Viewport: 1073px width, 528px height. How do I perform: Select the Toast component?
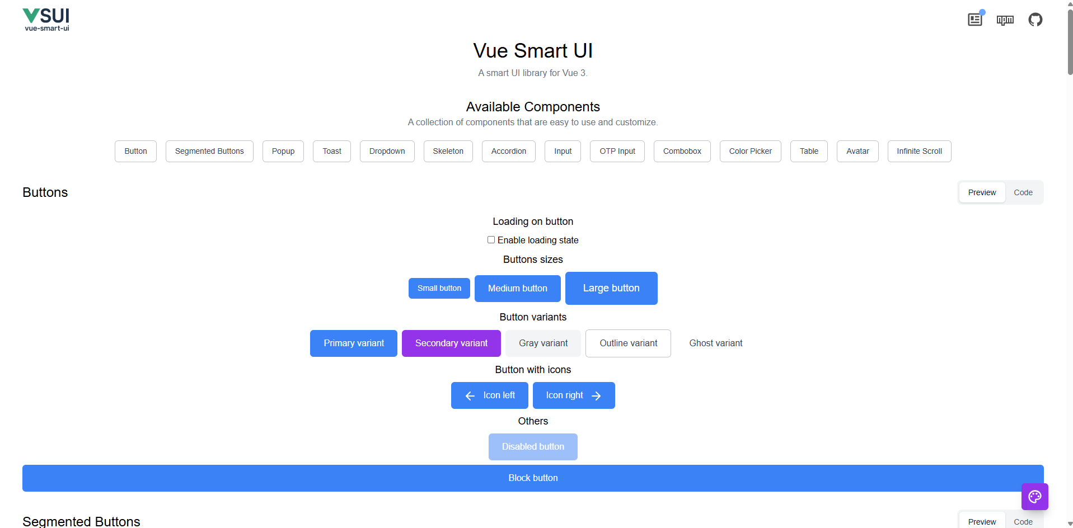331,151
